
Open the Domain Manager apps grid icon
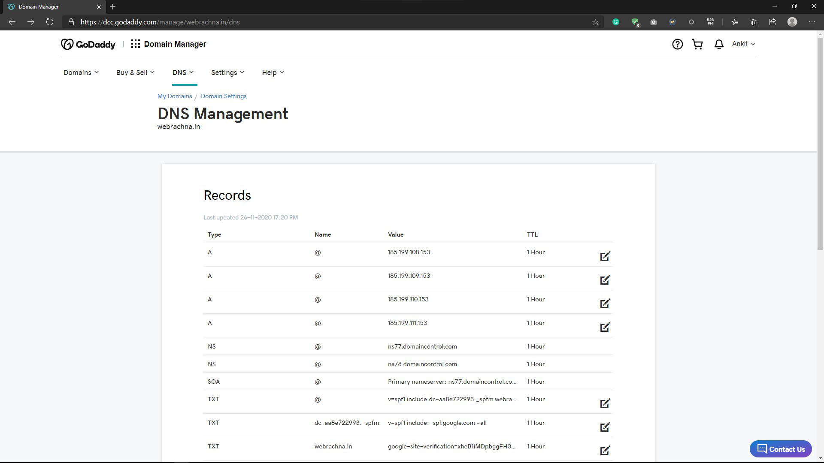(x=135, y=44)
